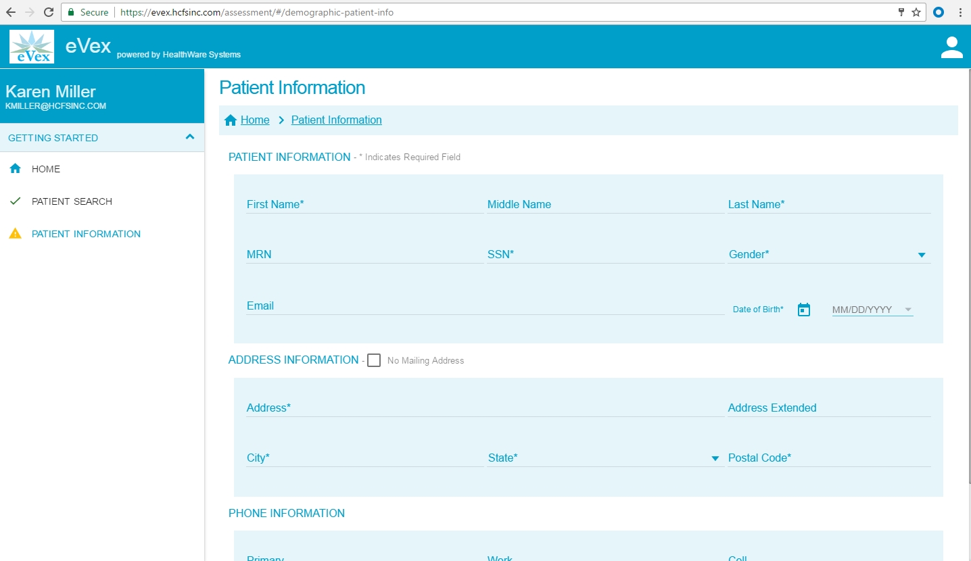Select HOME in the sidebar menu
The height and width of the screenshot is (561, 971).
pyautogui.click(x=46, y=169)
